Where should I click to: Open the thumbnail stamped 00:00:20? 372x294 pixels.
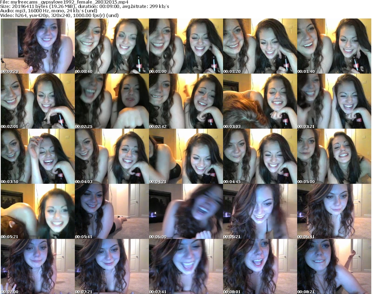[38, 46]
